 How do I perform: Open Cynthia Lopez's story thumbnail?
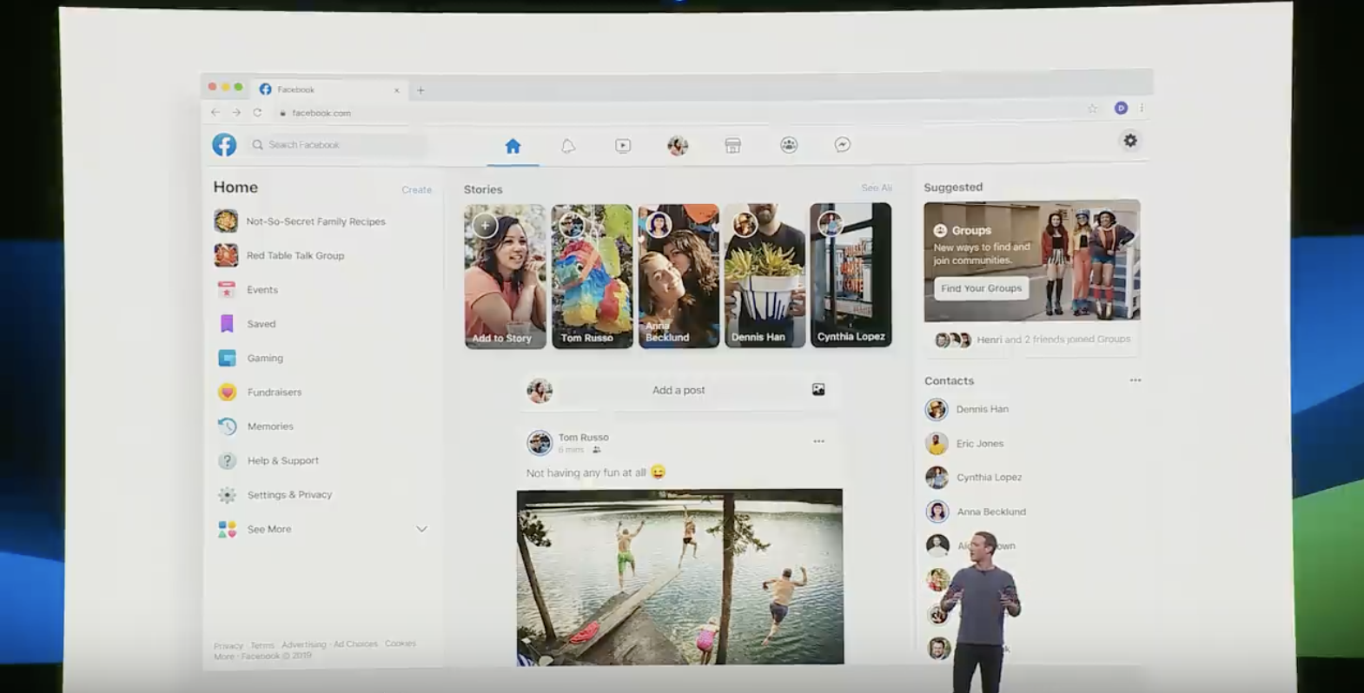pyautogui.click(x=851, y=275)
